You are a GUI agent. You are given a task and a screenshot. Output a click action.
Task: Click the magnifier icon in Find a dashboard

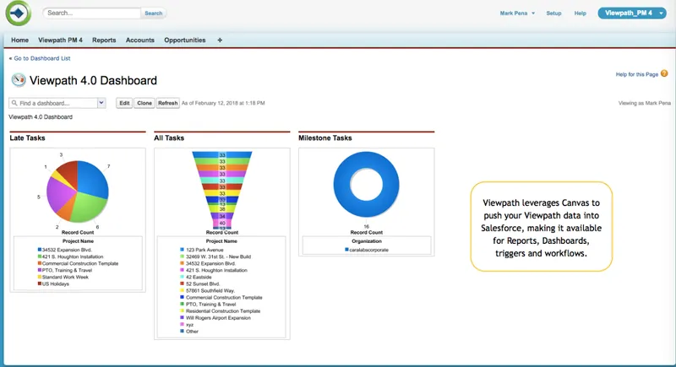click(14, 103)
